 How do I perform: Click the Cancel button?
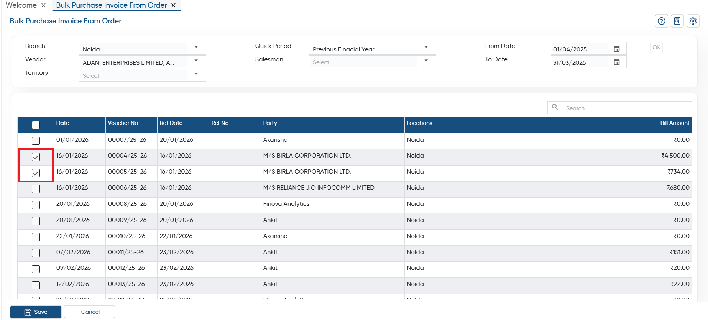(90, 312)
